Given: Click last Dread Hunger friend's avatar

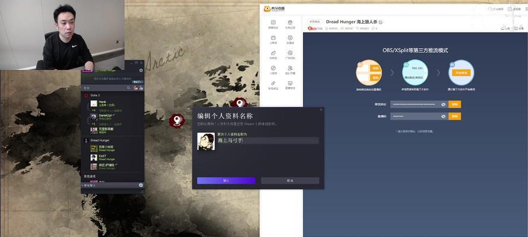Looking at the screenshot, I should (x=94, y=166).
